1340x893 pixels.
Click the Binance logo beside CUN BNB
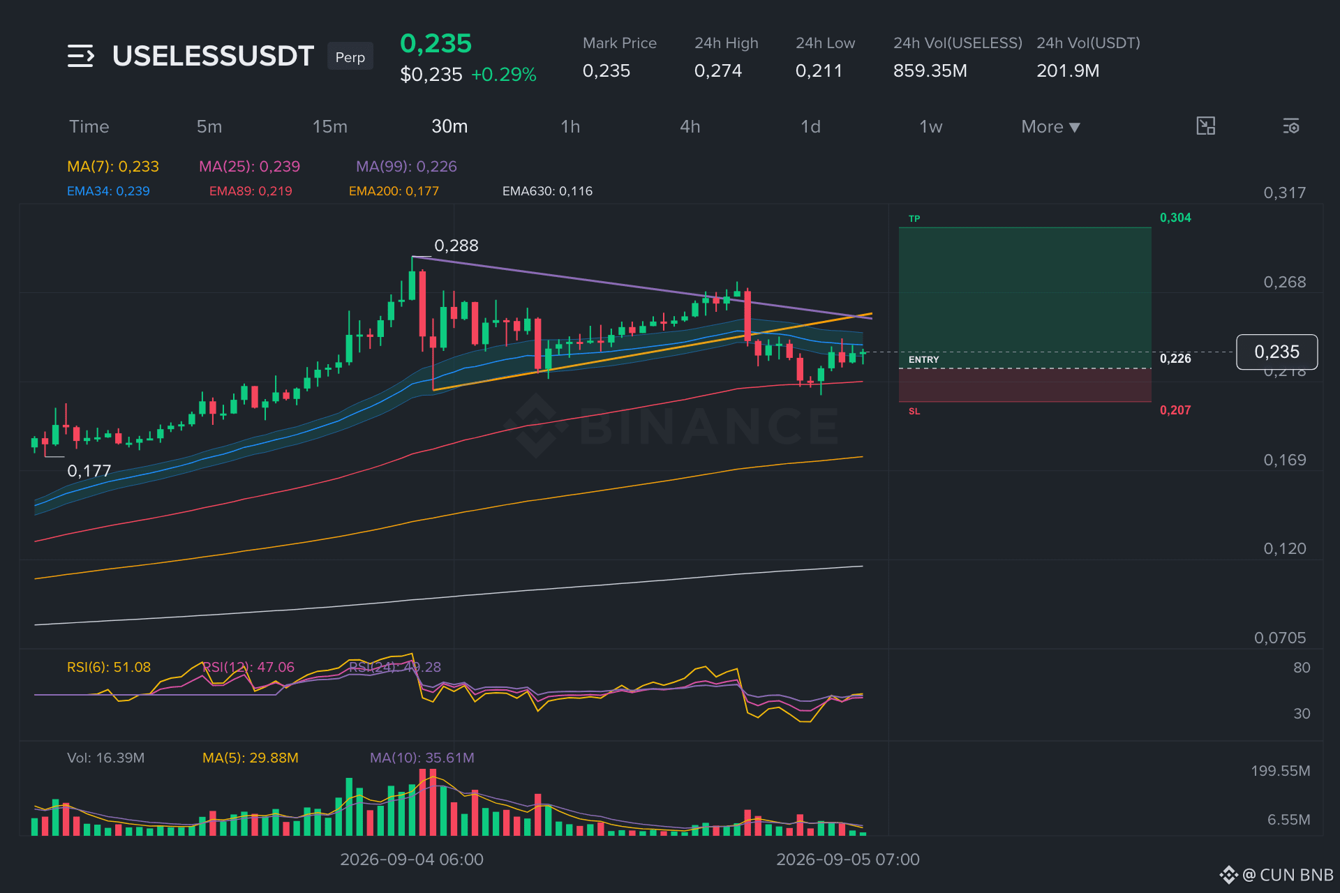tap(1228, 875)
